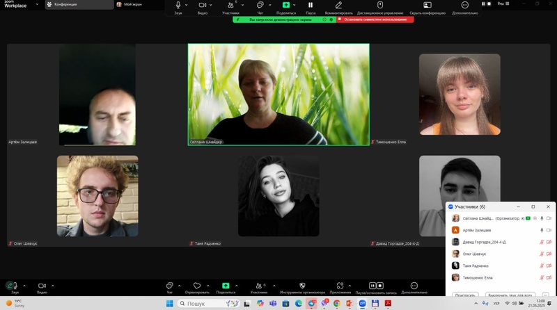Toggle Артём Залицаев microphone in participants list
Screen dimensions: 557x310
tap(542, 230)
